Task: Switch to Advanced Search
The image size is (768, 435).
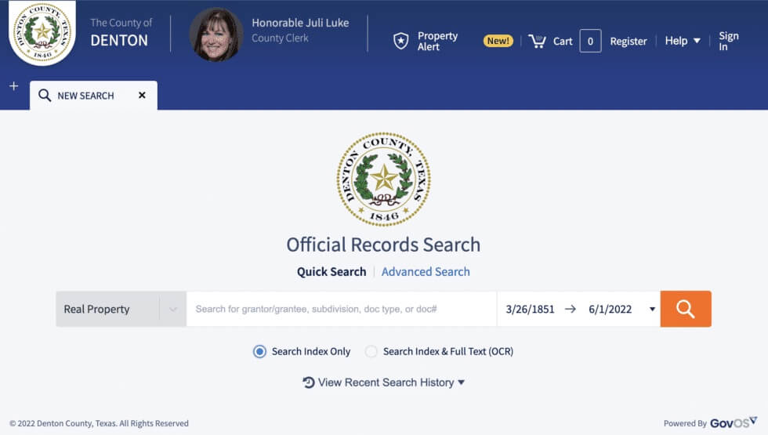Action: (x=426, y=272)
